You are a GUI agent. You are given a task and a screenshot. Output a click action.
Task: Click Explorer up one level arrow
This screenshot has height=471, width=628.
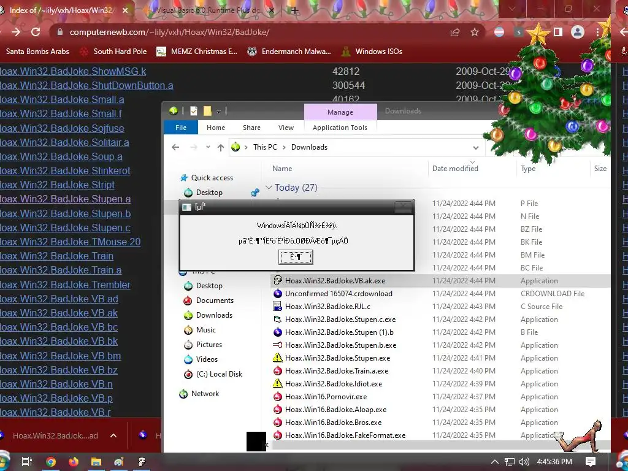220,147
